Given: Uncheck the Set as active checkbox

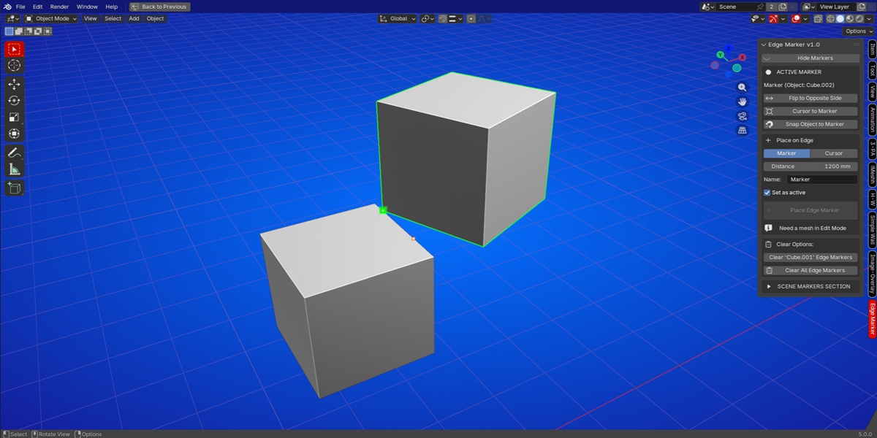Looking at the screenshot, I should [x=767, y=193].
